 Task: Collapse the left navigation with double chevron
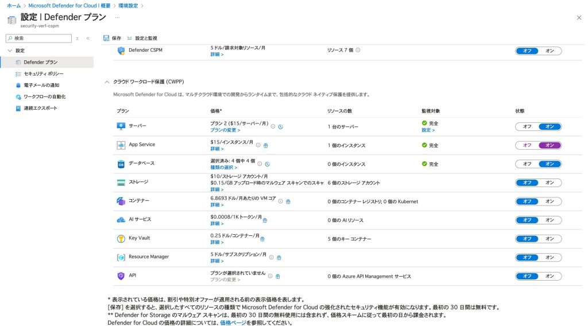tap(88, 38)
